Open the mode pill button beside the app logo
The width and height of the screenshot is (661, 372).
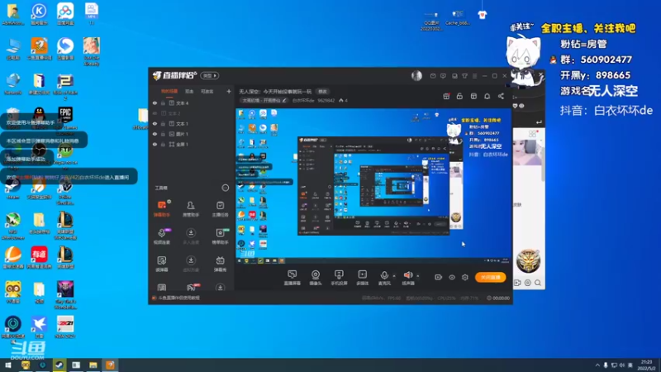pos(210,75)
